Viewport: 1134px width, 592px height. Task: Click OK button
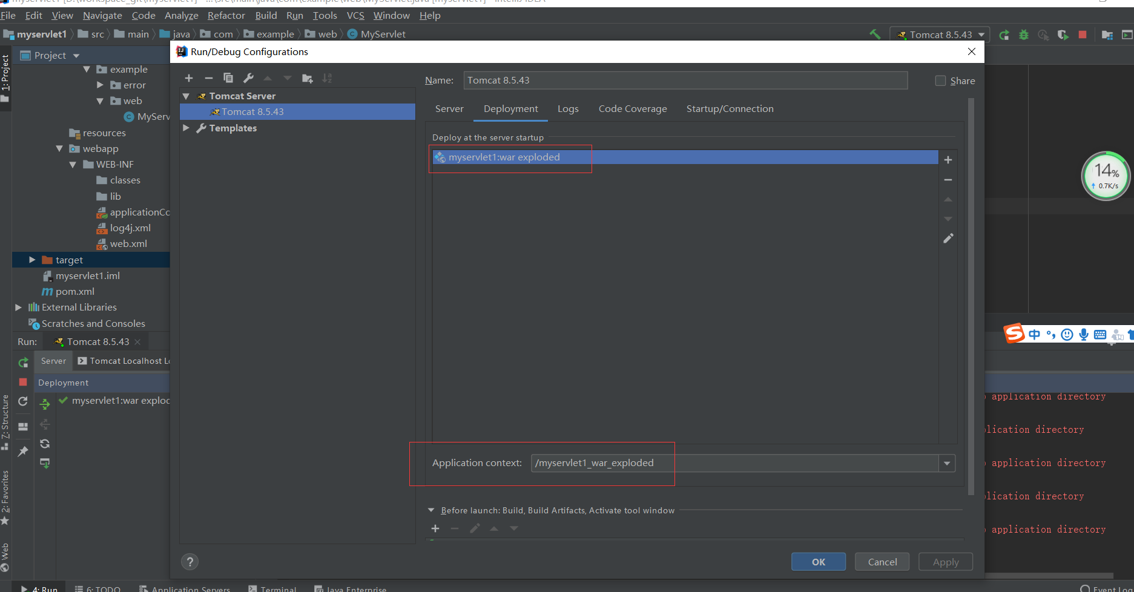pos(819,562)
